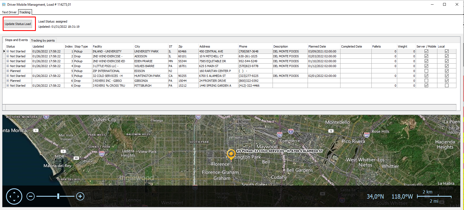Click the map pan navigation compass control
464x210 pixels.
[14, 196]
